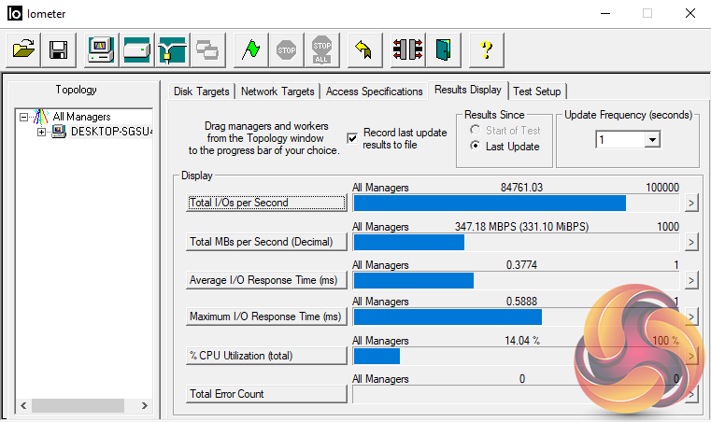Click the 14.04 % CPU value
This screenshot has width=711, height=422.
tap(522, 340)
